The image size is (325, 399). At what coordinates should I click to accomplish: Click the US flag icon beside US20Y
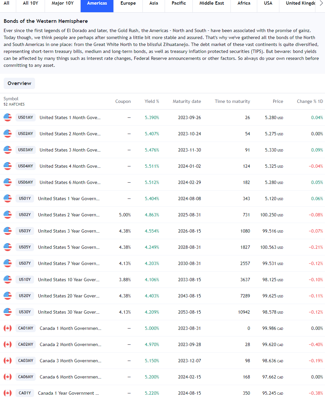pos(8,296)
